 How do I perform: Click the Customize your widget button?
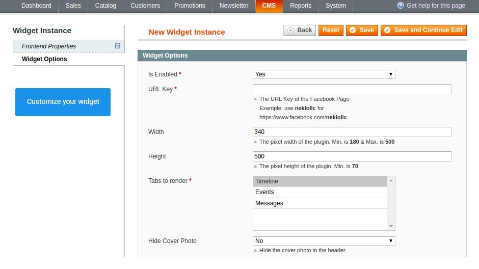[63, 102]
